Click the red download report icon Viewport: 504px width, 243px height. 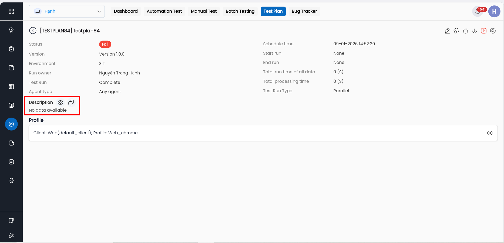(x=484, y=31)
